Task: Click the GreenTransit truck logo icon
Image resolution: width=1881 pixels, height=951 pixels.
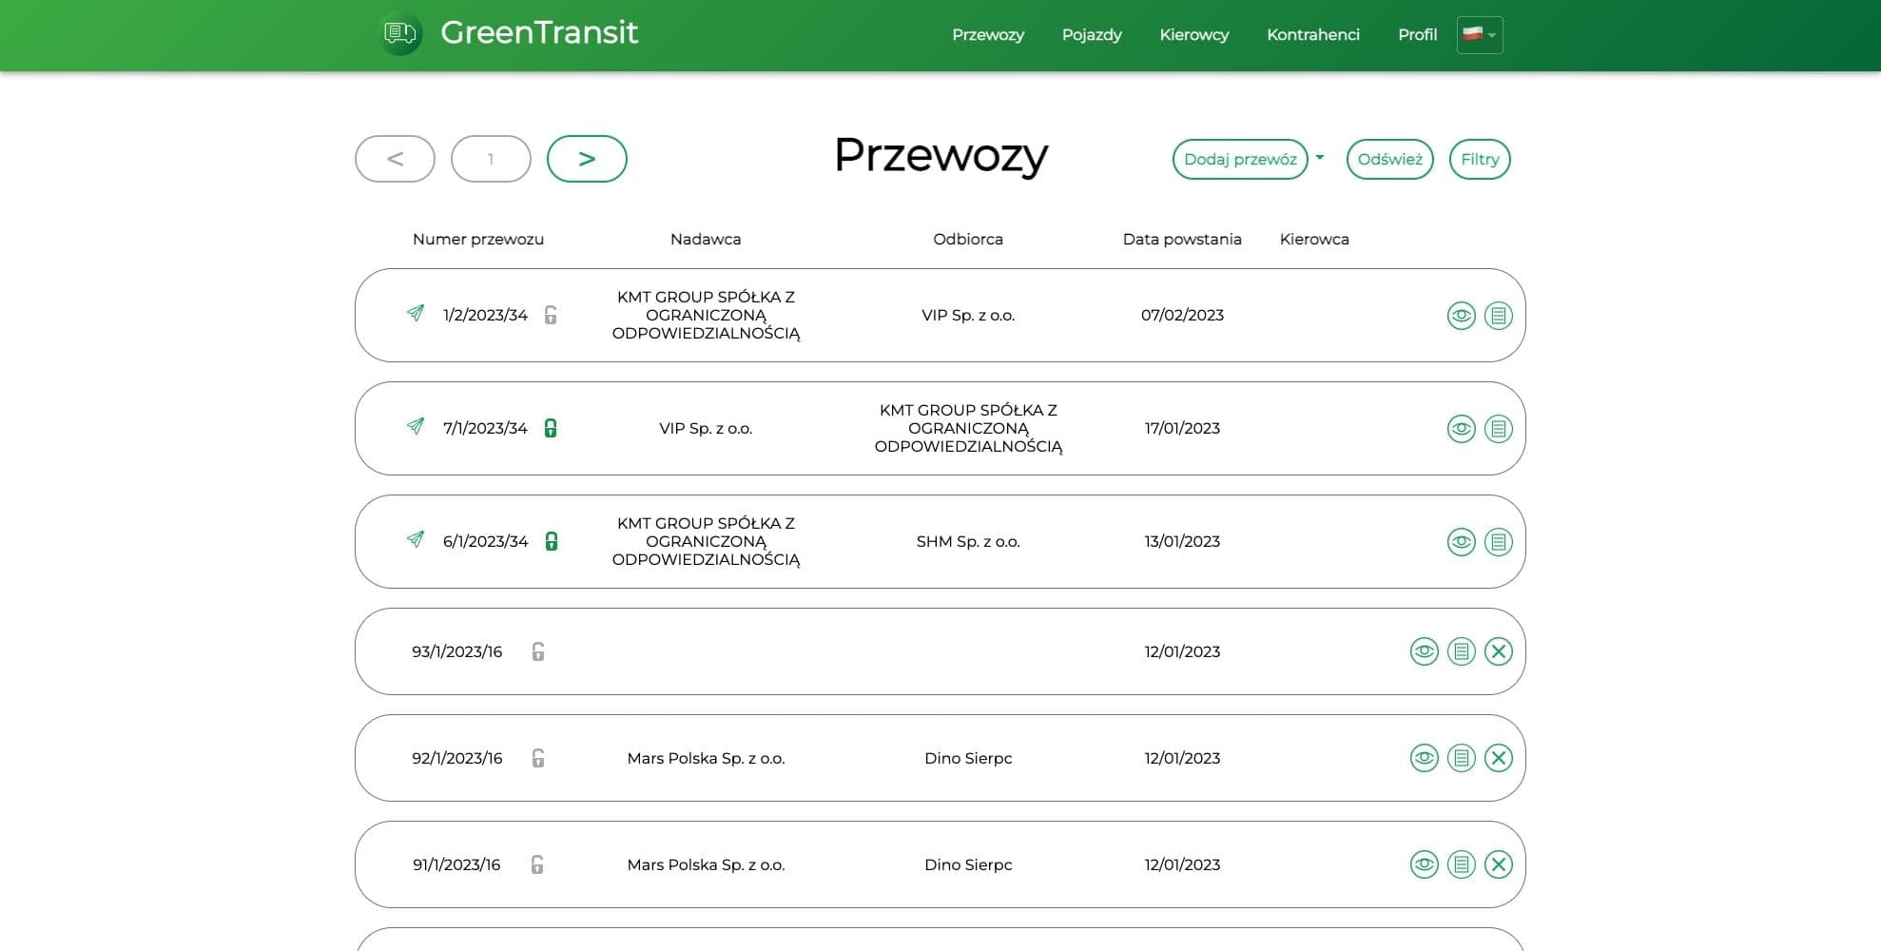Action: 400,34
